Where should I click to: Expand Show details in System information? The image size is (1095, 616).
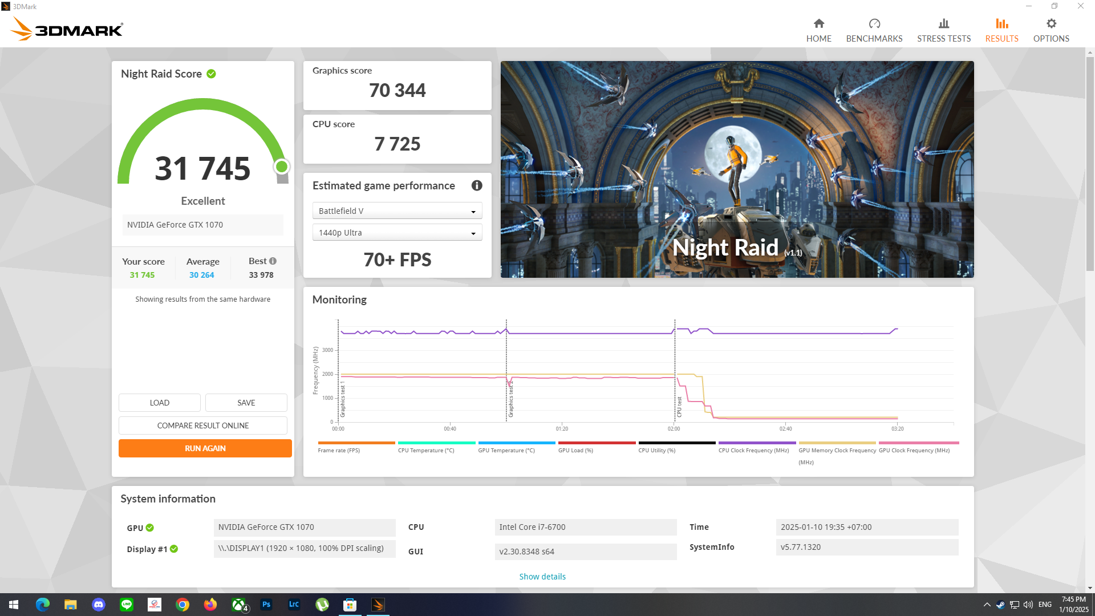click(x=542, y=577)
